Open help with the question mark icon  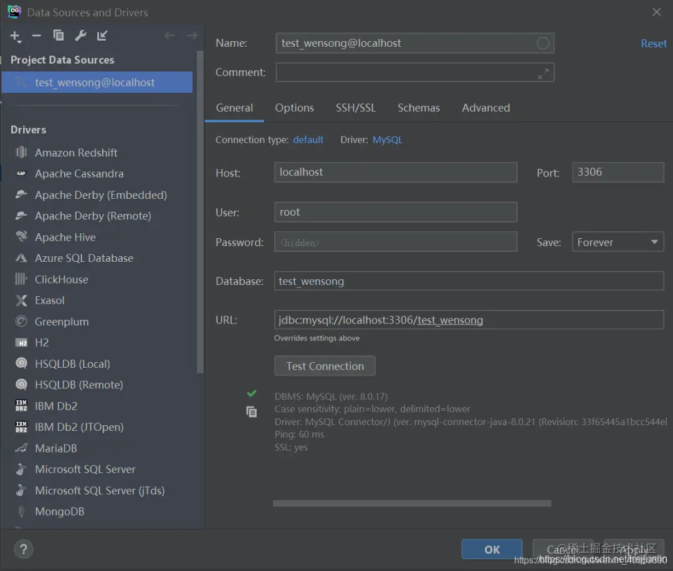pos(24,549)
